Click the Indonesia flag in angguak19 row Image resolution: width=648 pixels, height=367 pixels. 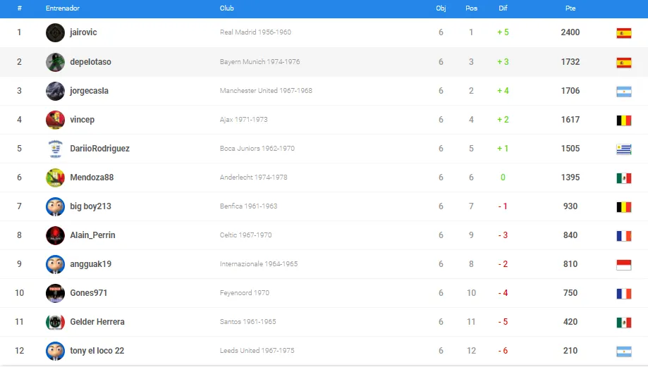coord(623,264)
